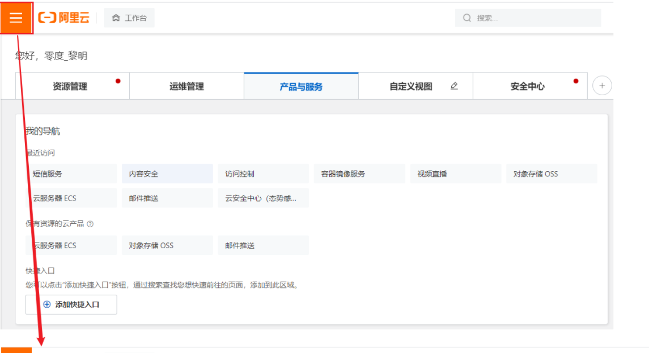Open 访问控制 product
Viewport: 649px width, 353px height.
(263, 174)
